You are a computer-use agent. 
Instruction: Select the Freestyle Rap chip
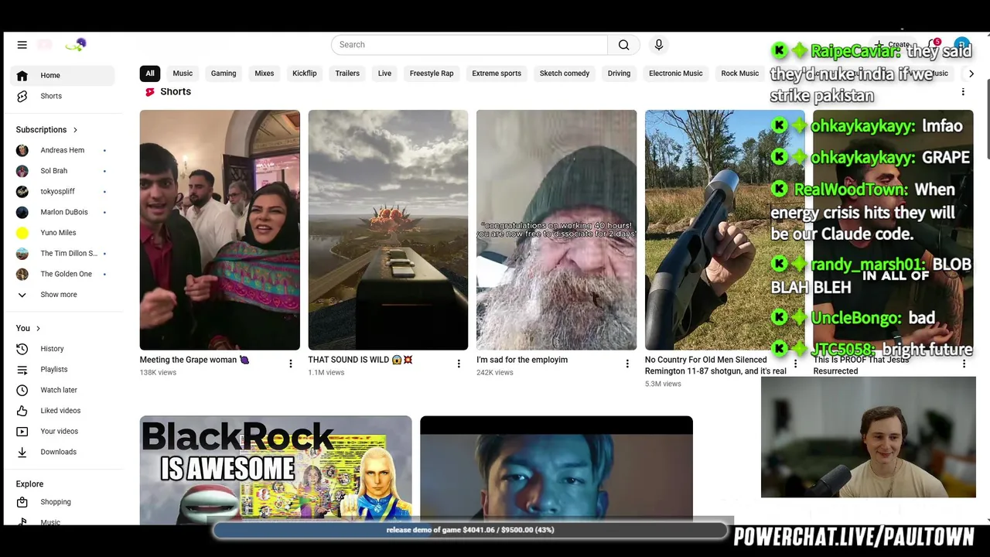click(432, 73)
